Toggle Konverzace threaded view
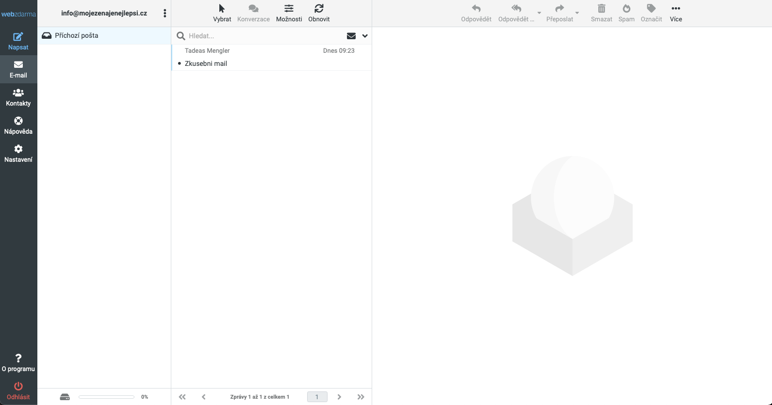This screenshot has height=405, width=772. pos(253,14)
